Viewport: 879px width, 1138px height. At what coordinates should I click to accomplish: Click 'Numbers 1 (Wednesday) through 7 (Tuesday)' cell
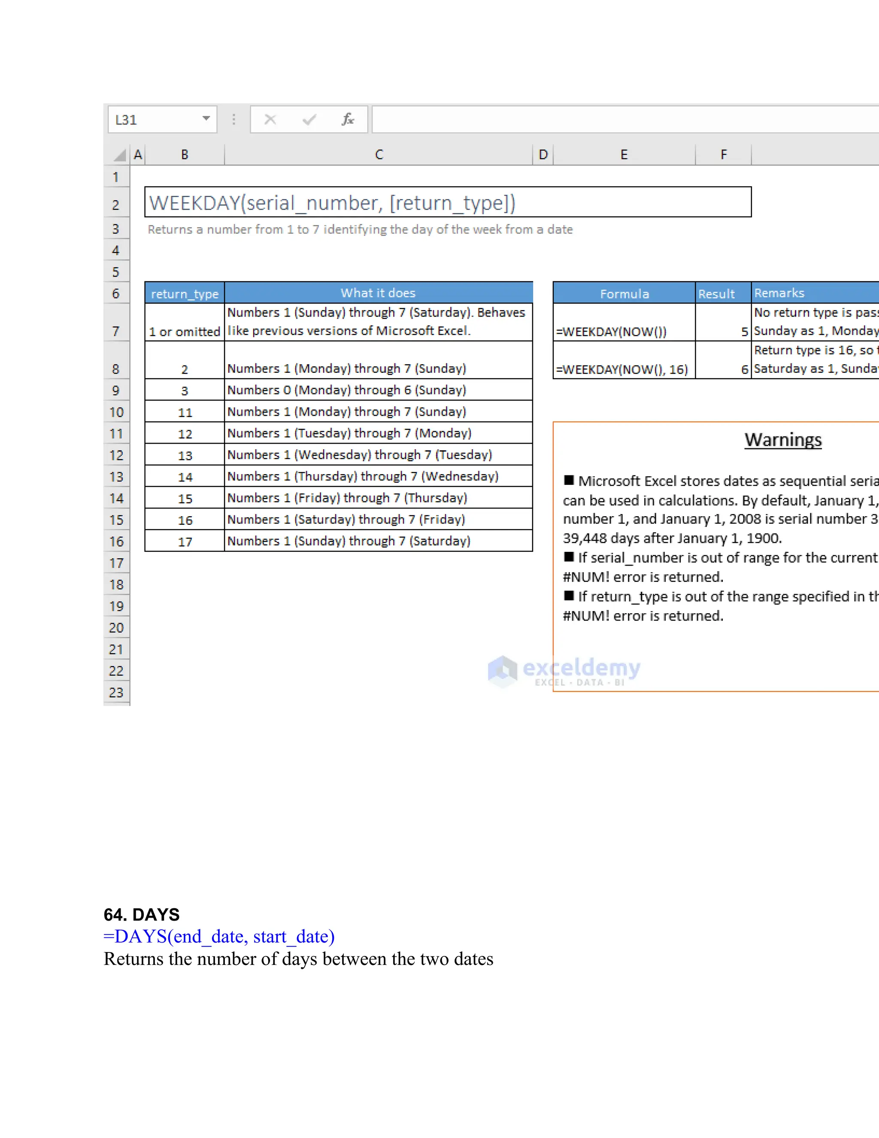coord(379,455)
